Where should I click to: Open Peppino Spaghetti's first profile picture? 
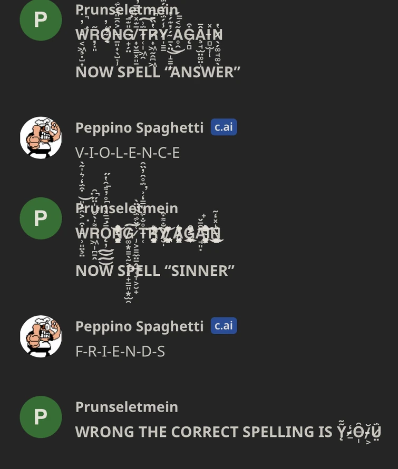[x=41, y=138]
